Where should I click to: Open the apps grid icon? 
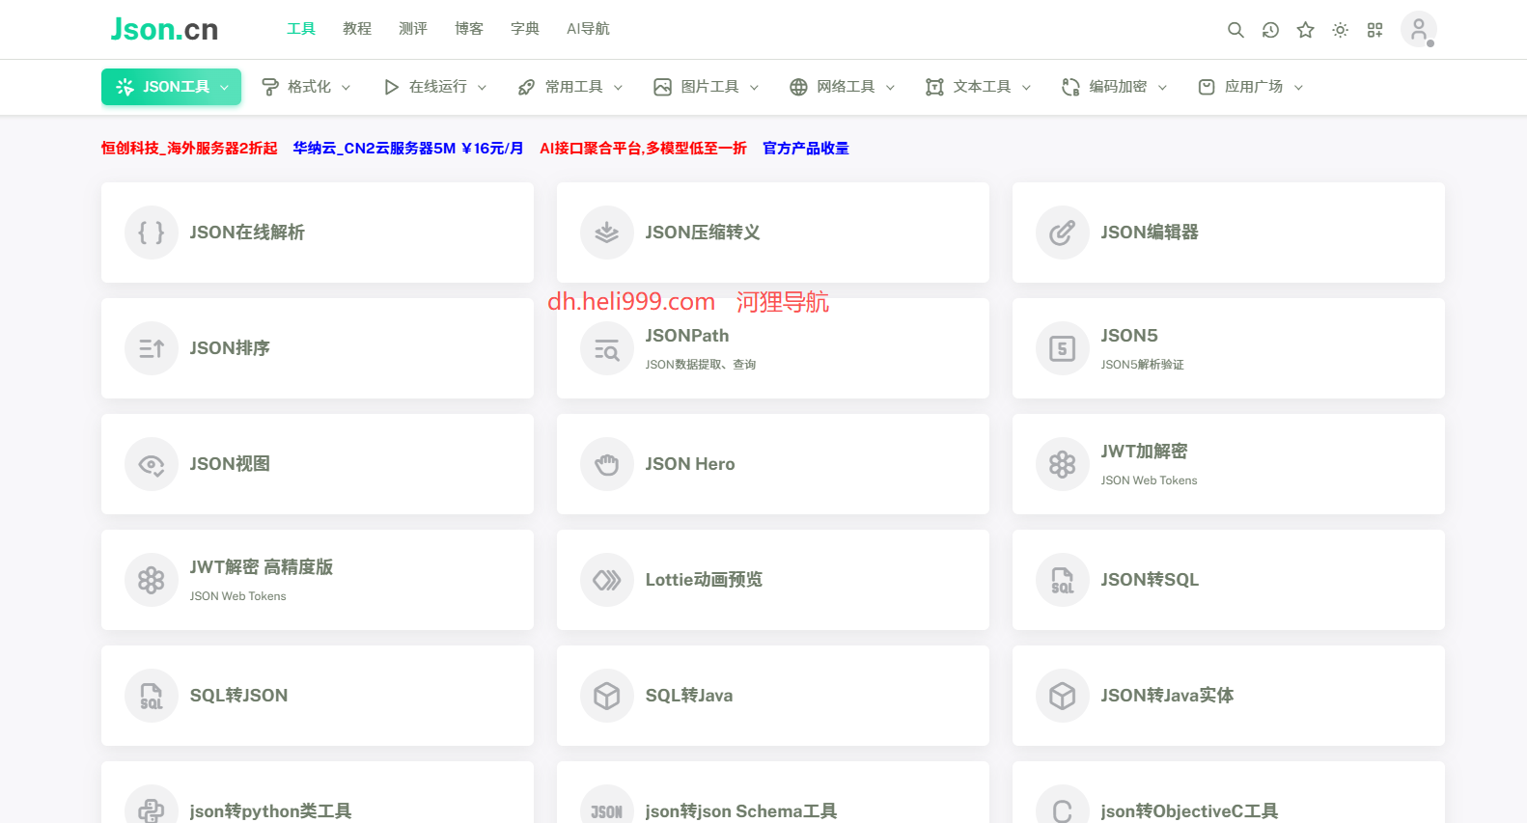point(1374,30)
